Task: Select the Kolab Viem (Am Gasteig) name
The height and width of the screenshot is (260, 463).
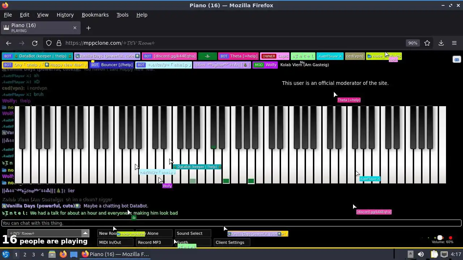Action: click(305, 65)
